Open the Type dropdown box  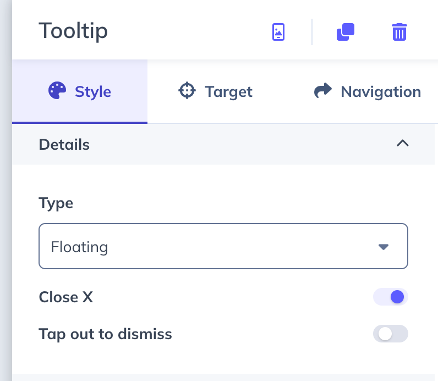pyautogui.click(x=223, y=246)
